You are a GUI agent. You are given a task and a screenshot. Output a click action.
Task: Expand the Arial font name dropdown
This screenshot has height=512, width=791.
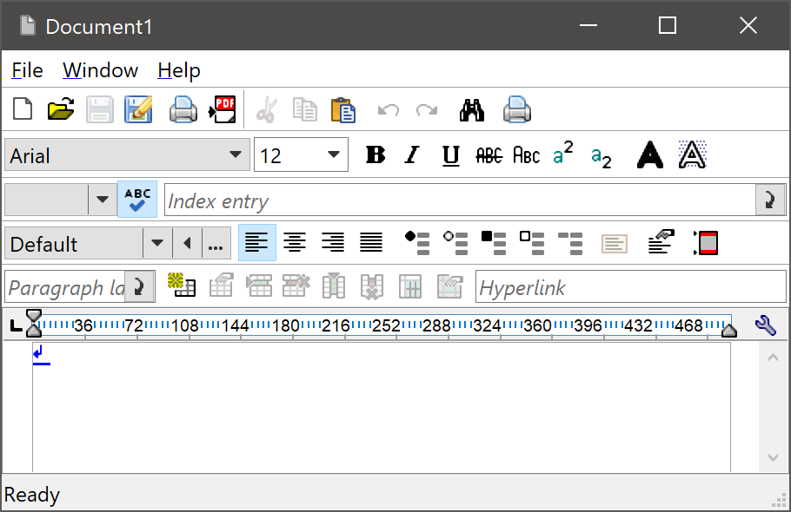tap(235, 155)
